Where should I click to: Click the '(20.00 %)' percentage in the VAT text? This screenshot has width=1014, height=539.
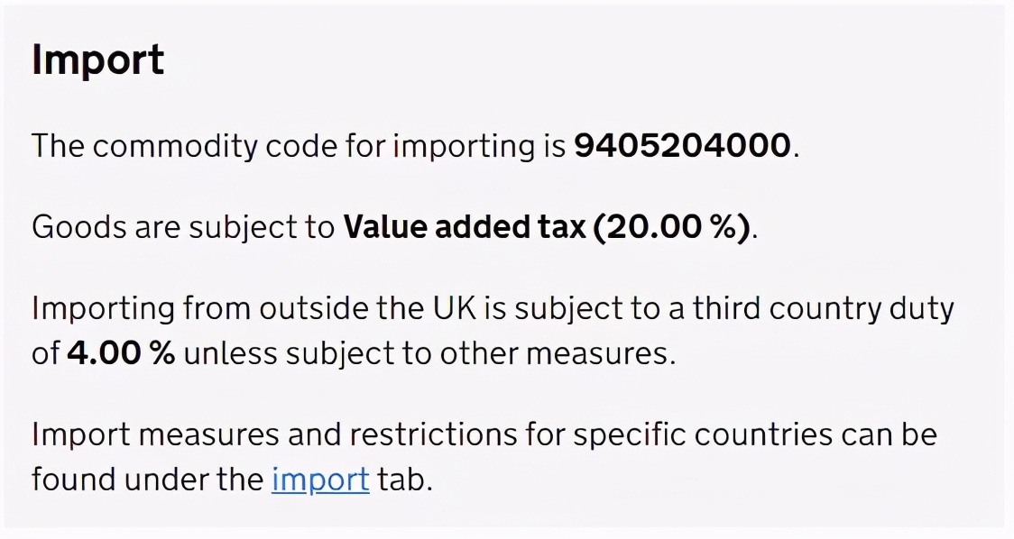pos(672,227)
